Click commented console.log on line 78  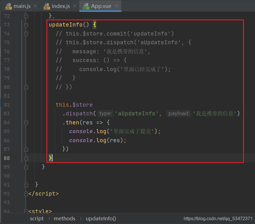113,69
